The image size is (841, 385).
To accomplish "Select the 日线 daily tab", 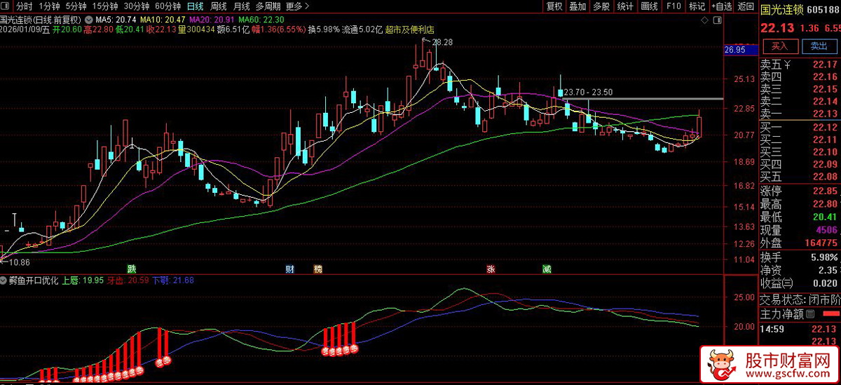I will click(195, 6).
